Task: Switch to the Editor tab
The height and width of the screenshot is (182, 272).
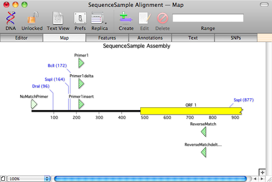Action: 21,38
